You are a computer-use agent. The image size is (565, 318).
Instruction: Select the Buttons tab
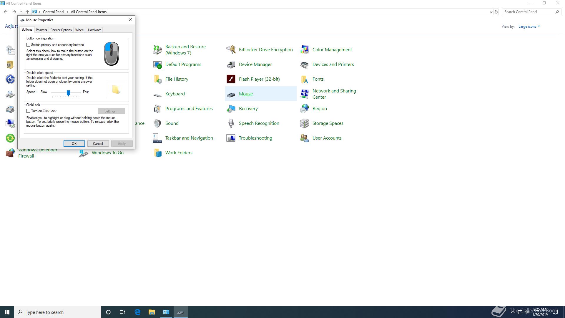(27, 29)
